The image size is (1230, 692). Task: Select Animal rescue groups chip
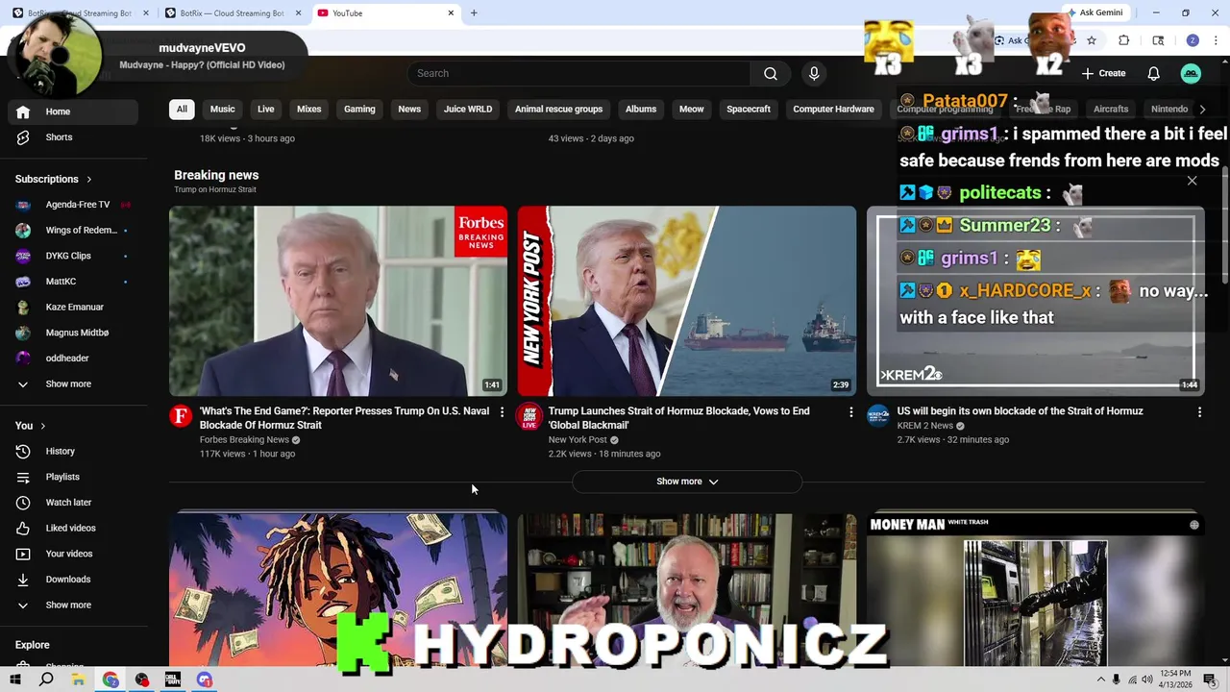point(558,109)
